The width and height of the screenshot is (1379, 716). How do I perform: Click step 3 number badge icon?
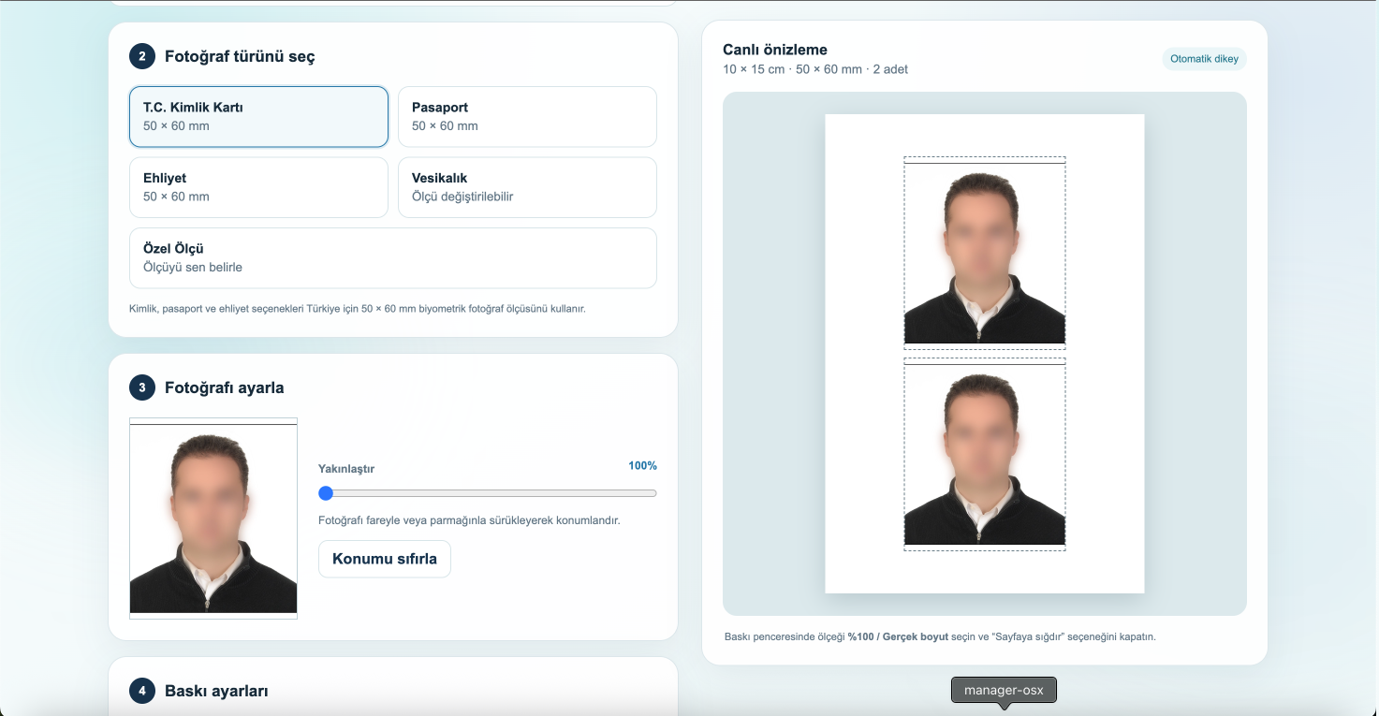tap(142, 387)
